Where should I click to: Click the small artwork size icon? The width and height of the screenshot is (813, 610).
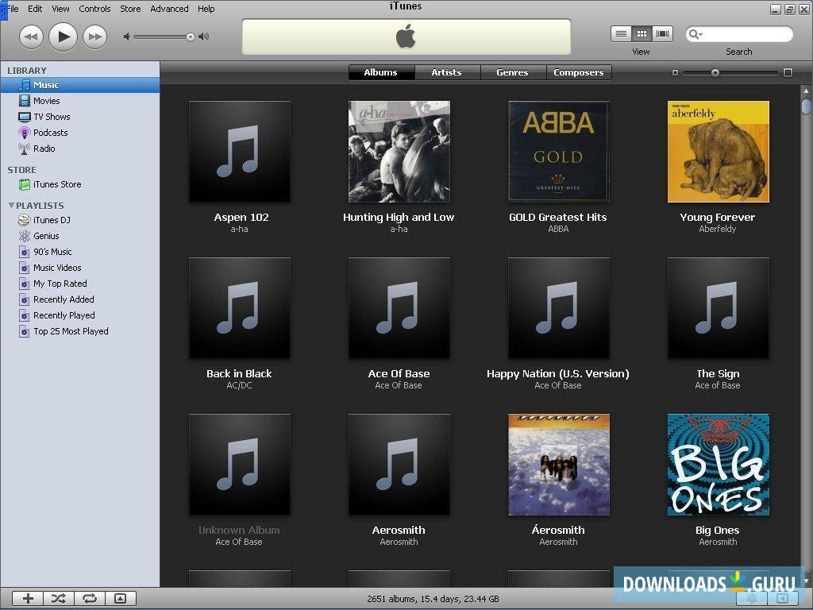(675, 72)
